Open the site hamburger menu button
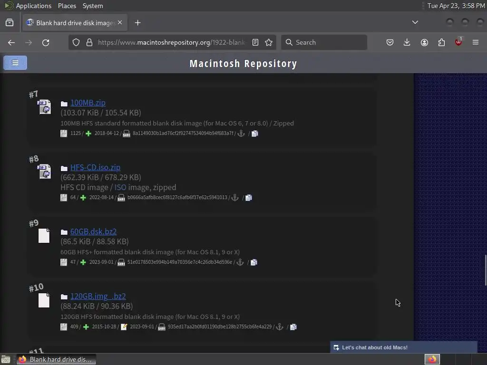Screen dimensions: 487x365 (x=15, y=63)
